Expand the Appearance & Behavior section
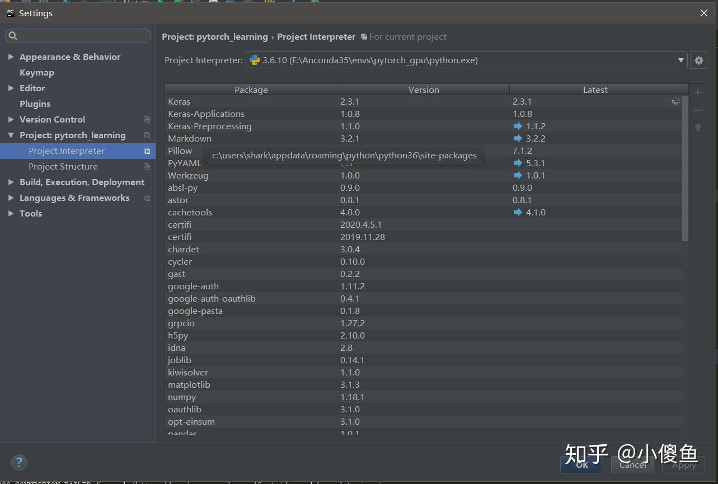The height and width of the screenshot is (484, 718). 11,57
